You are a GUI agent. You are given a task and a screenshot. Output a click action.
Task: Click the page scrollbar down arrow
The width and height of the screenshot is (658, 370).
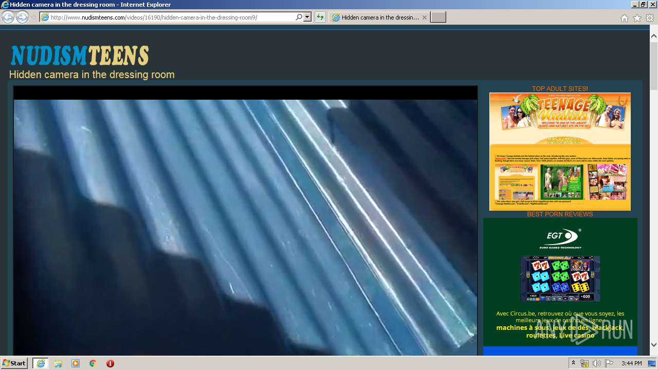(x=654, y=345)
